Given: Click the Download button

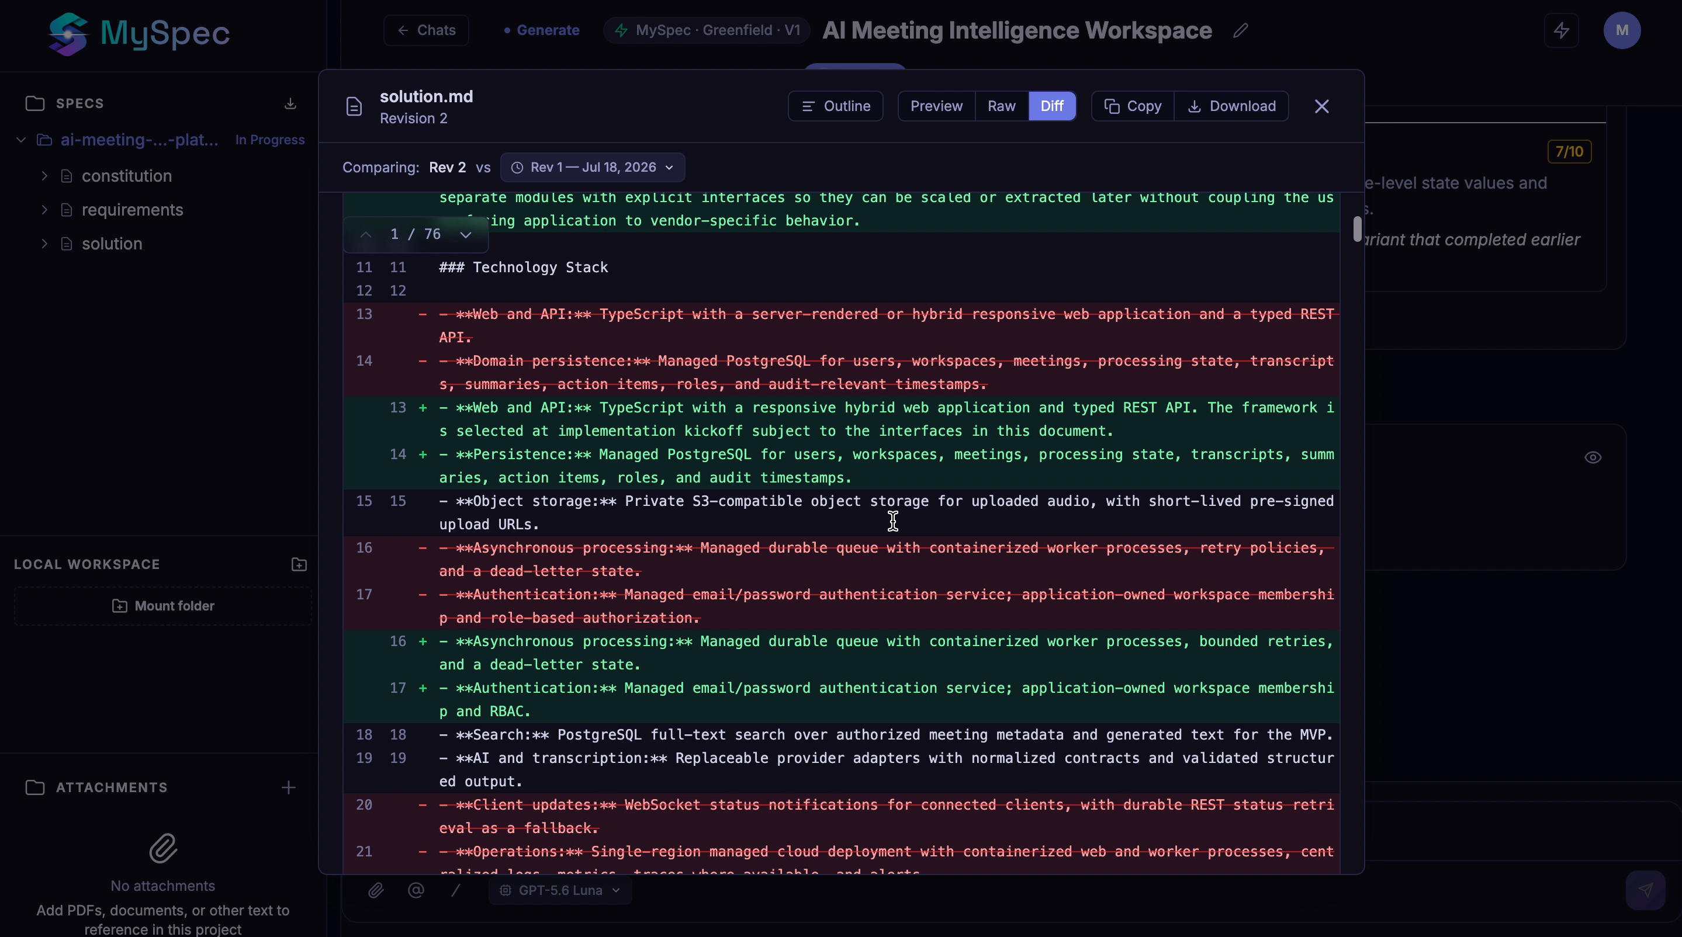Looking at the screenshot, I should [x=1231, y=106].
